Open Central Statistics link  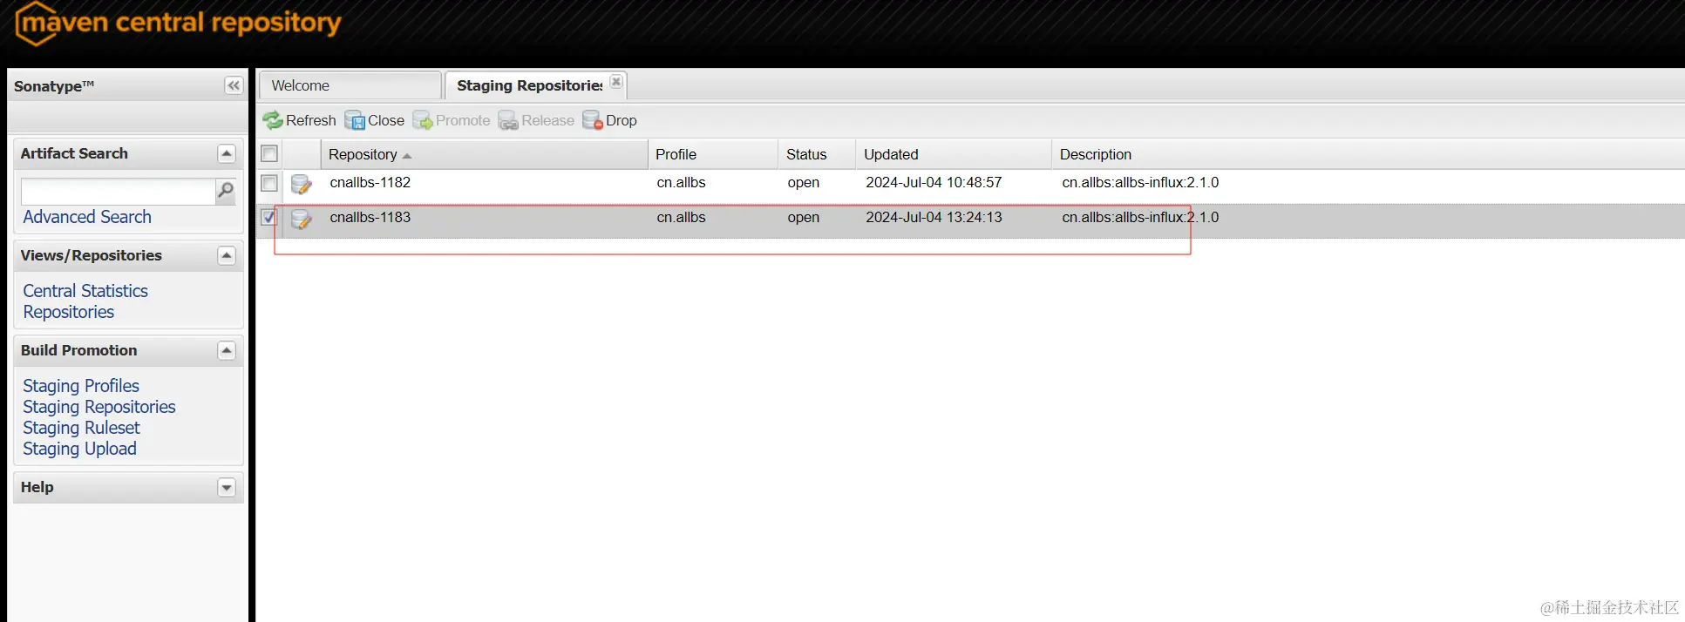[x=85, y=291]
